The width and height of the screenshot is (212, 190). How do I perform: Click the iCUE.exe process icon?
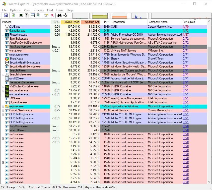[x=7, y=27]
